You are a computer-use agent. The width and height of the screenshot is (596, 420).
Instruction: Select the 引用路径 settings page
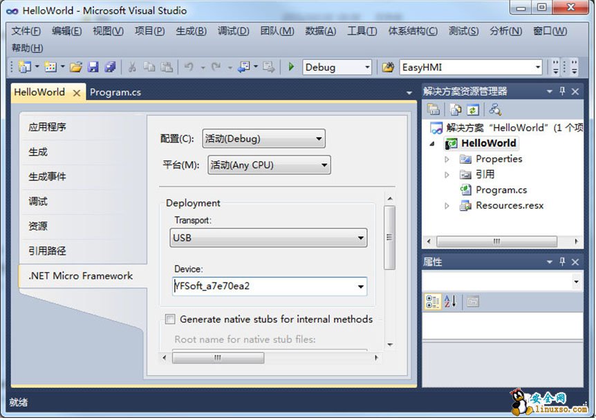click(x=48, y=251)
